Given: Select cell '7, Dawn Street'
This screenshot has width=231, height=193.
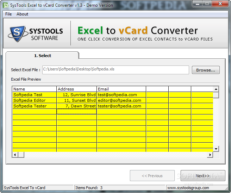Looking at the screenshot, I should pyautogui.click(x=77, y=106).
